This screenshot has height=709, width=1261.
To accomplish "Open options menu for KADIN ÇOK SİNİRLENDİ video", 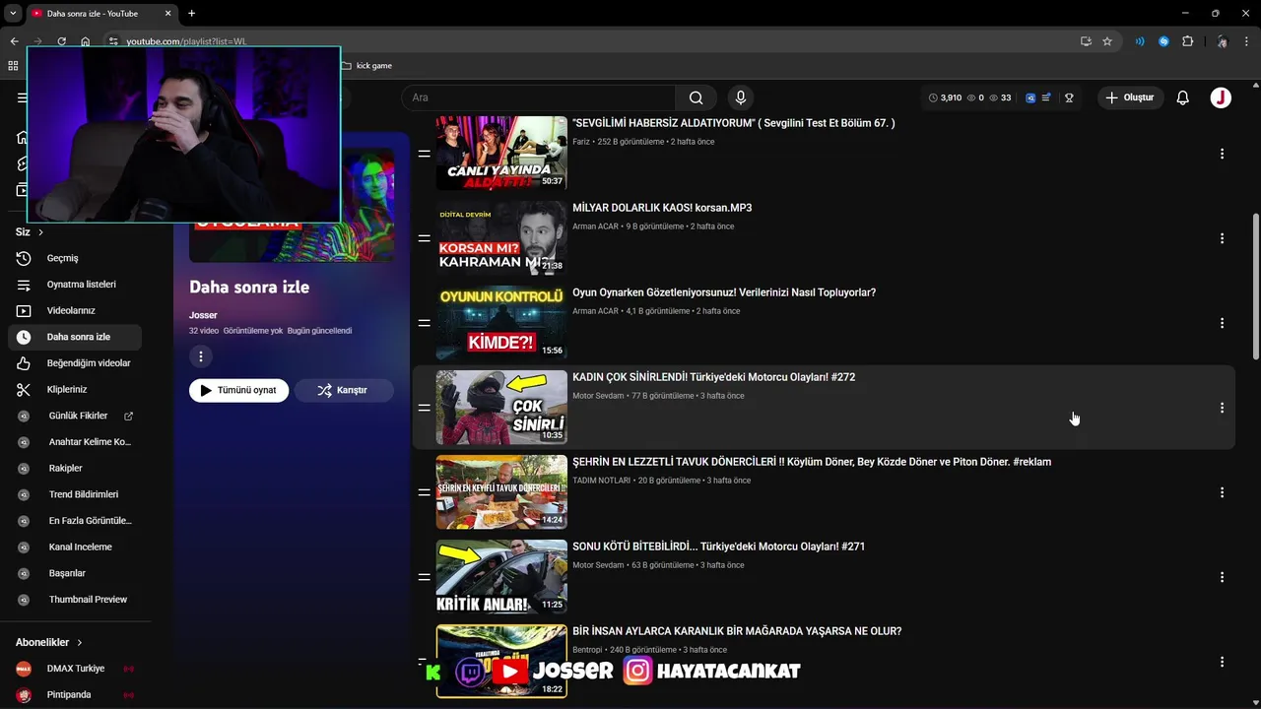I will tap(1222, 408).
